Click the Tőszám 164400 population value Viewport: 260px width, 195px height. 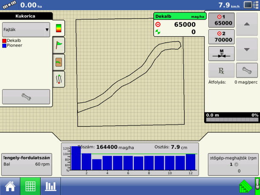point(107,147)
